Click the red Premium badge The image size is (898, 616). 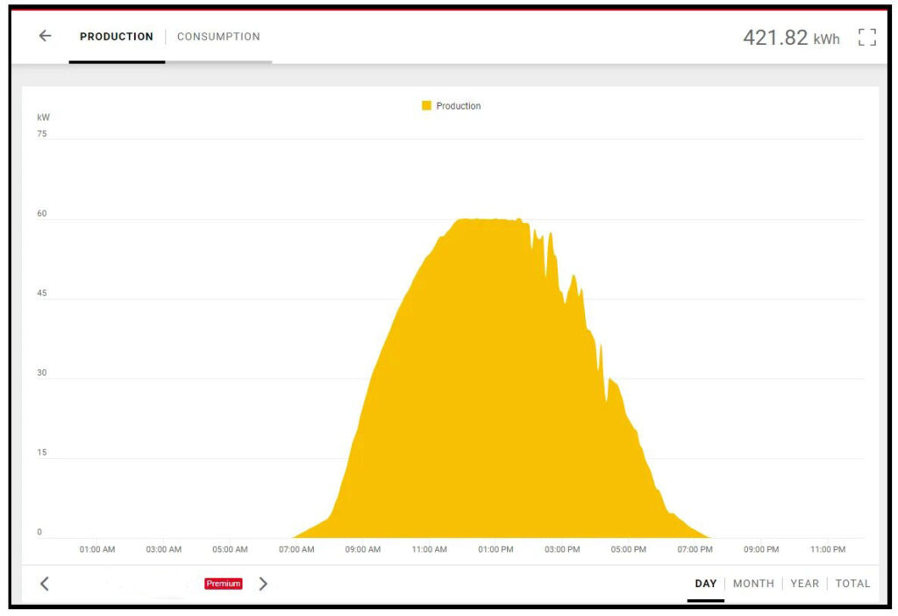tap(223, 583)
